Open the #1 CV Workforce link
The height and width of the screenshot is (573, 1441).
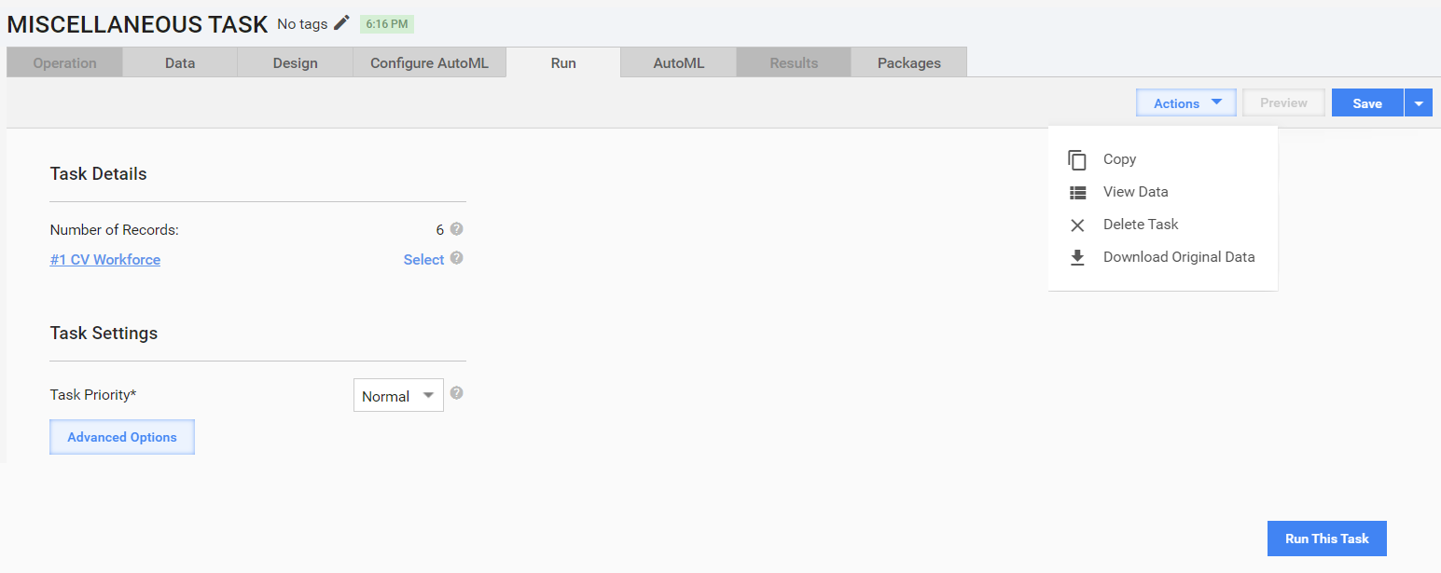pyautogui.click(x=105, y=260)
